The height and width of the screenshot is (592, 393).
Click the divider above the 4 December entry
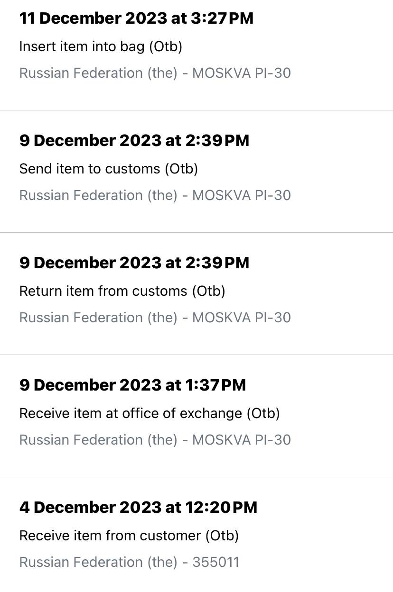[x=196, y=477]
